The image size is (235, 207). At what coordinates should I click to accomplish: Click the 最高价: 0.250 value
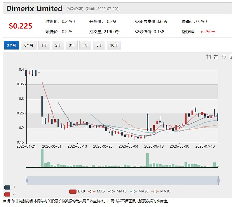click(x=194, y=22)
